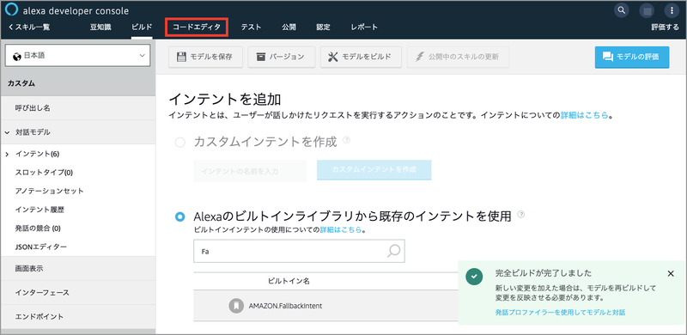This screenshot has width=687, height=335.
Task: Open 詳細はこちら link about intents
Action: coord(585,115)
